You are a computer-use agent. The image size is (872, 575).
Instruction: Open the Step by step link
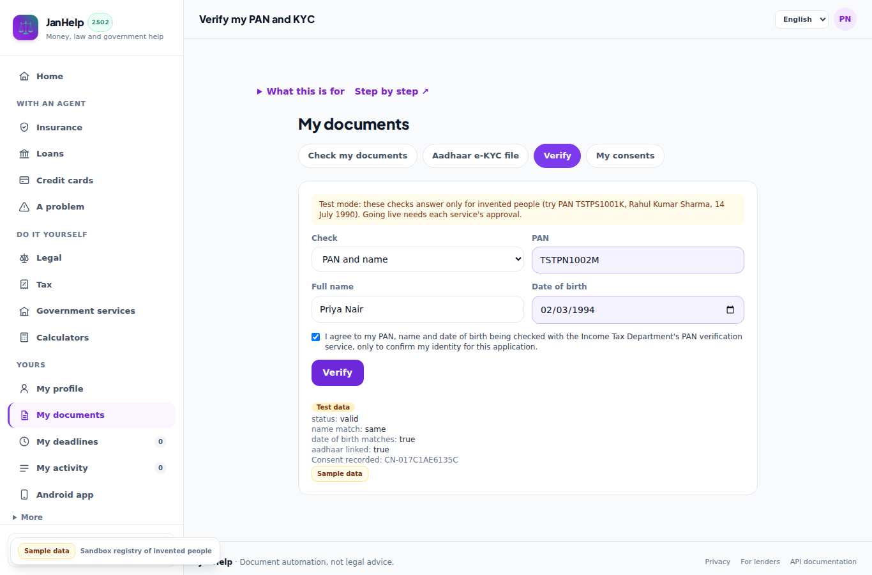click(x=392, y=91)
